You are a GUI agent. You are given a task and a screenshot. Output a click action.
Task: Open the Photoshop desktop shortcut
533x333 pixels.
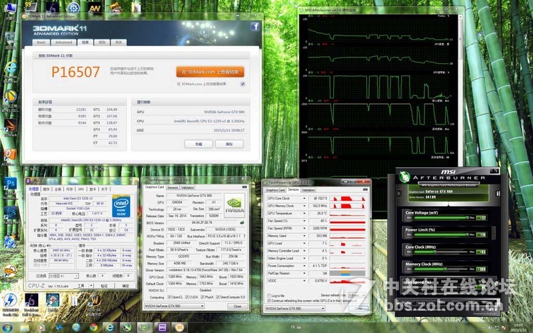(10, 184)
